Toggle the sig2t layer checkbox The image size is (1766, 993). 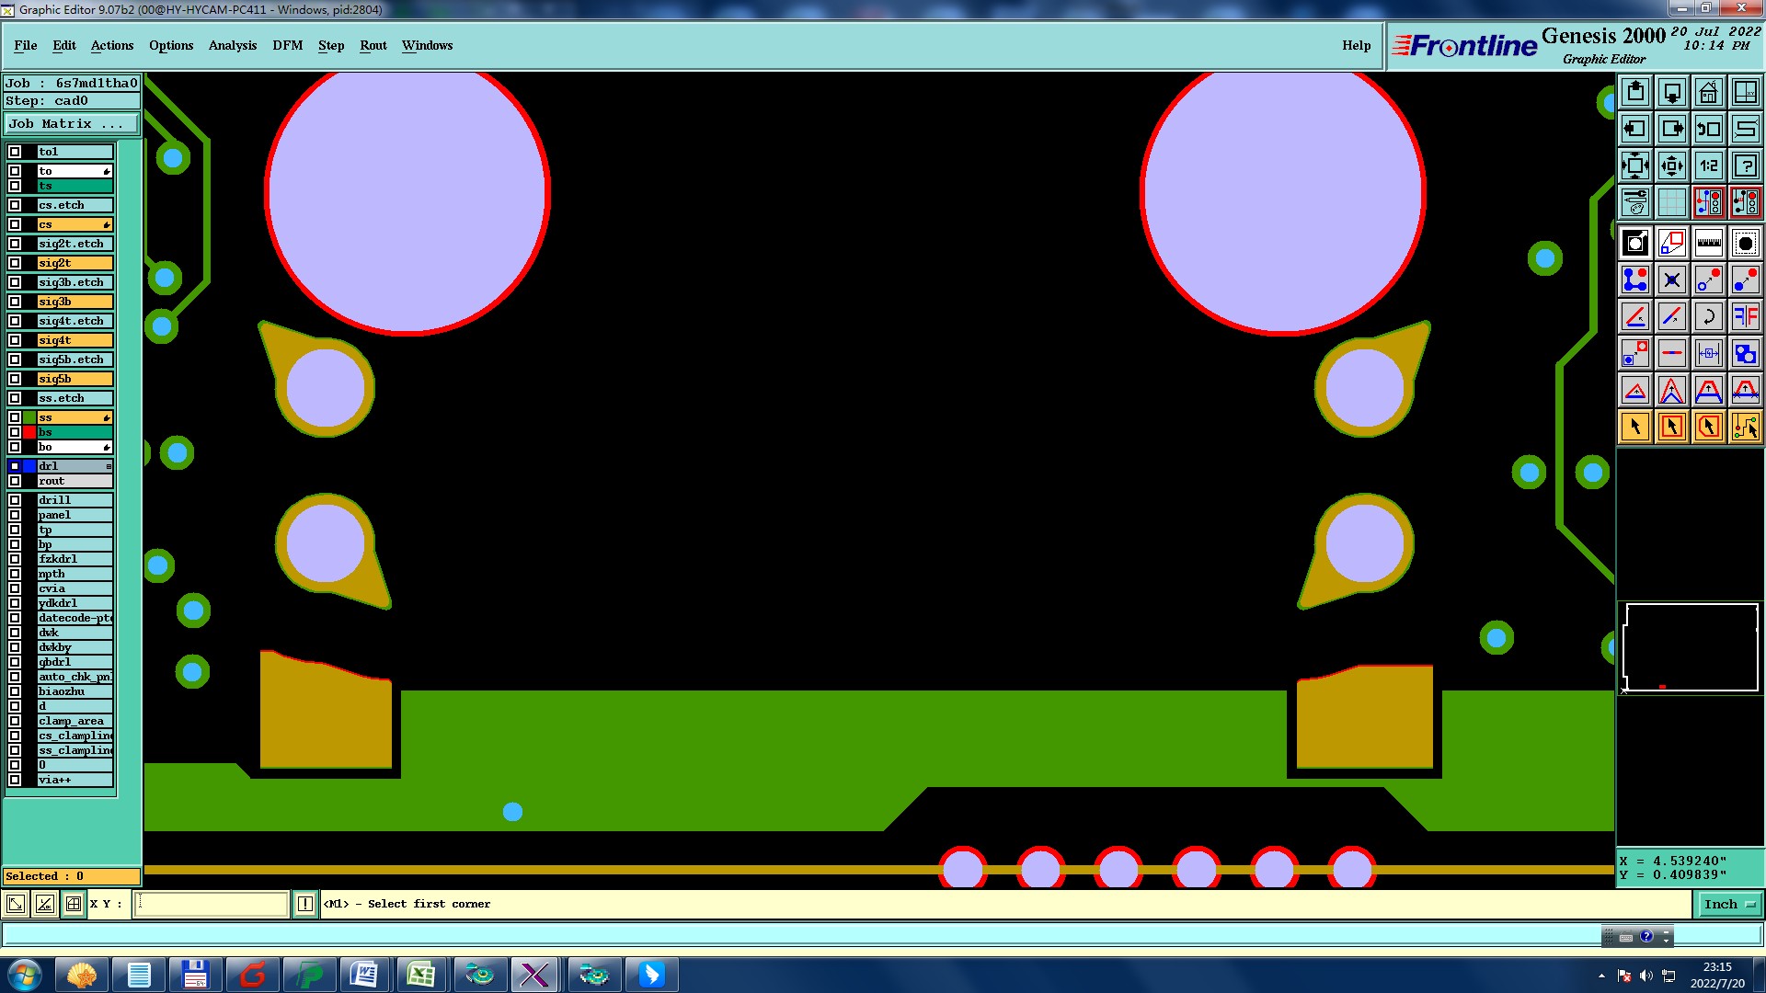tap(15, 263)
